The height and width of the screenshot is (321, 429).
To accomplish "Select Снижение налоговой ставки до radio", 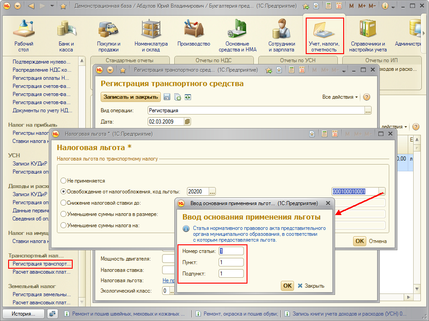I will [63, 203].
